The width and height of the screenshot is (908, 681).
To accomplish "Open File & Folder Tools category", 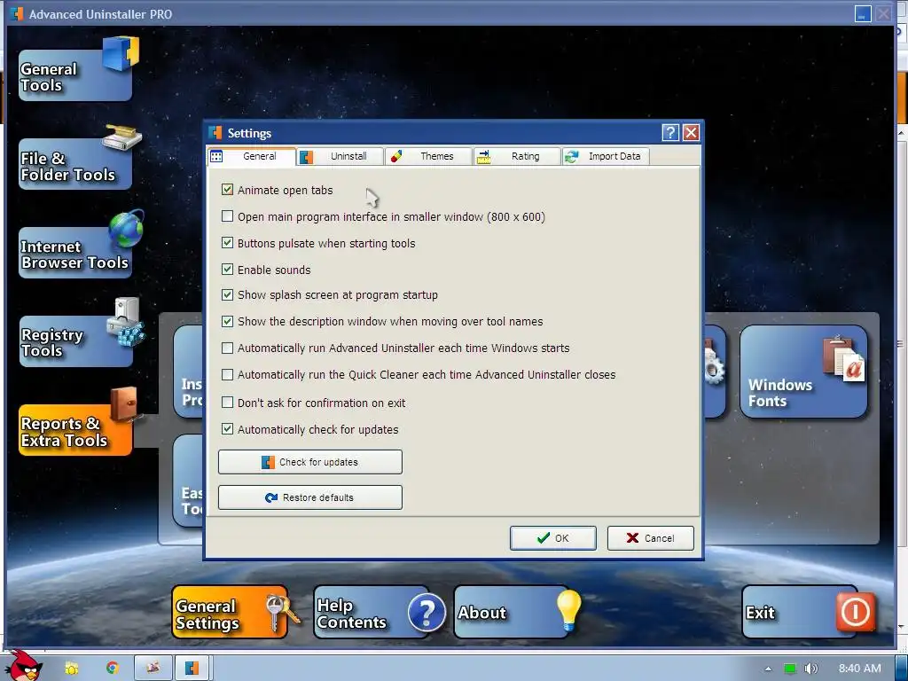I will (75, 164).
